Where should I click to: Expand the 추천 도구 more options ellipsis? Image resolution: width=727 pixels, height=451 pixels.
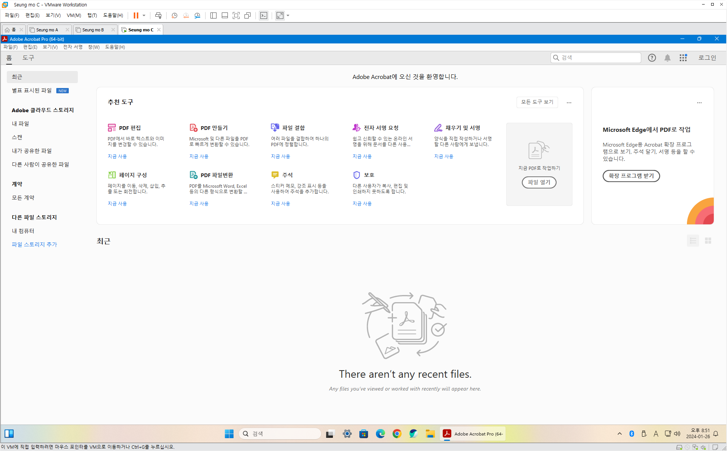(x=569, y=102)
